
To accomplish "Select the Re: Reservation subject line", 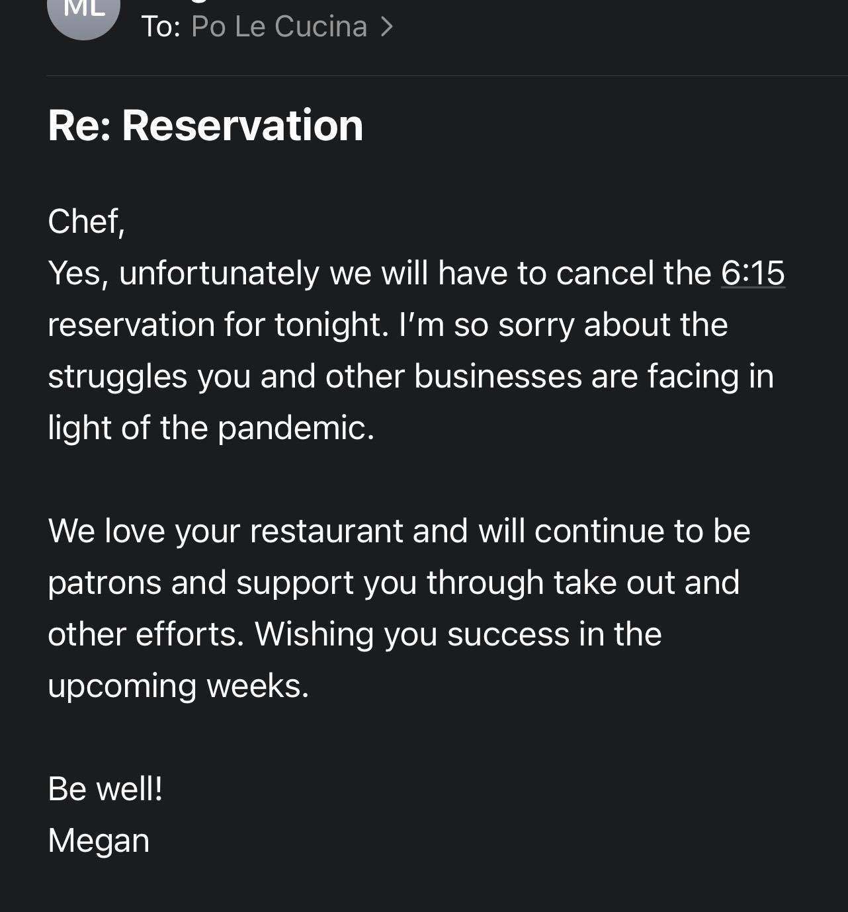I will click(206, 125).
